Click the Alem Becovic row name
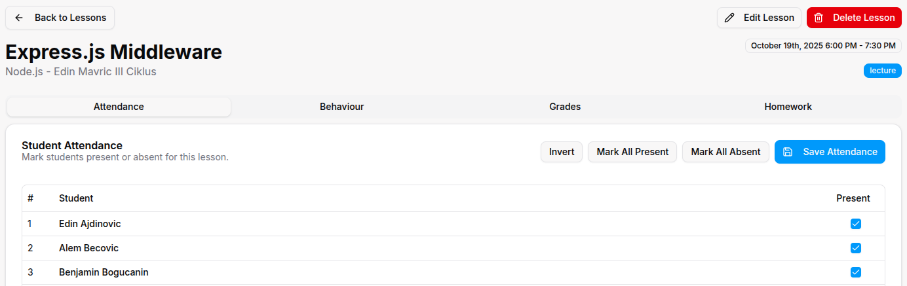 pos(88,248)
